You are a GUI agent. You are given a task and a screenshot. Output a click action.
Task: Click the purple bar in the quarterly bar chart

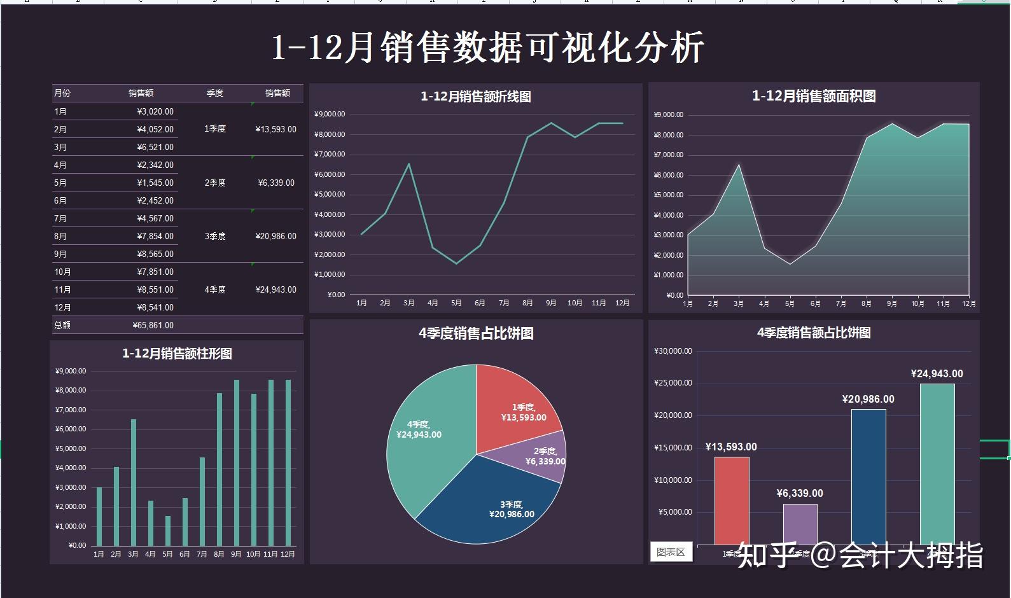click(800, 524)
